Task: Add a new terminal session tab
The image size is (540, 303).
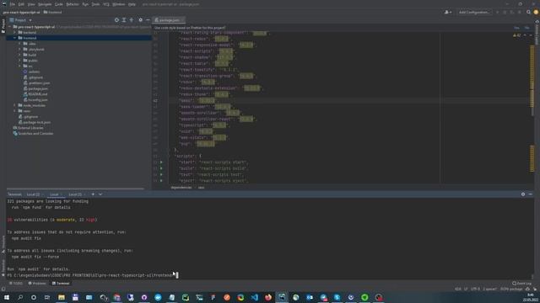Action: (93, 194)
